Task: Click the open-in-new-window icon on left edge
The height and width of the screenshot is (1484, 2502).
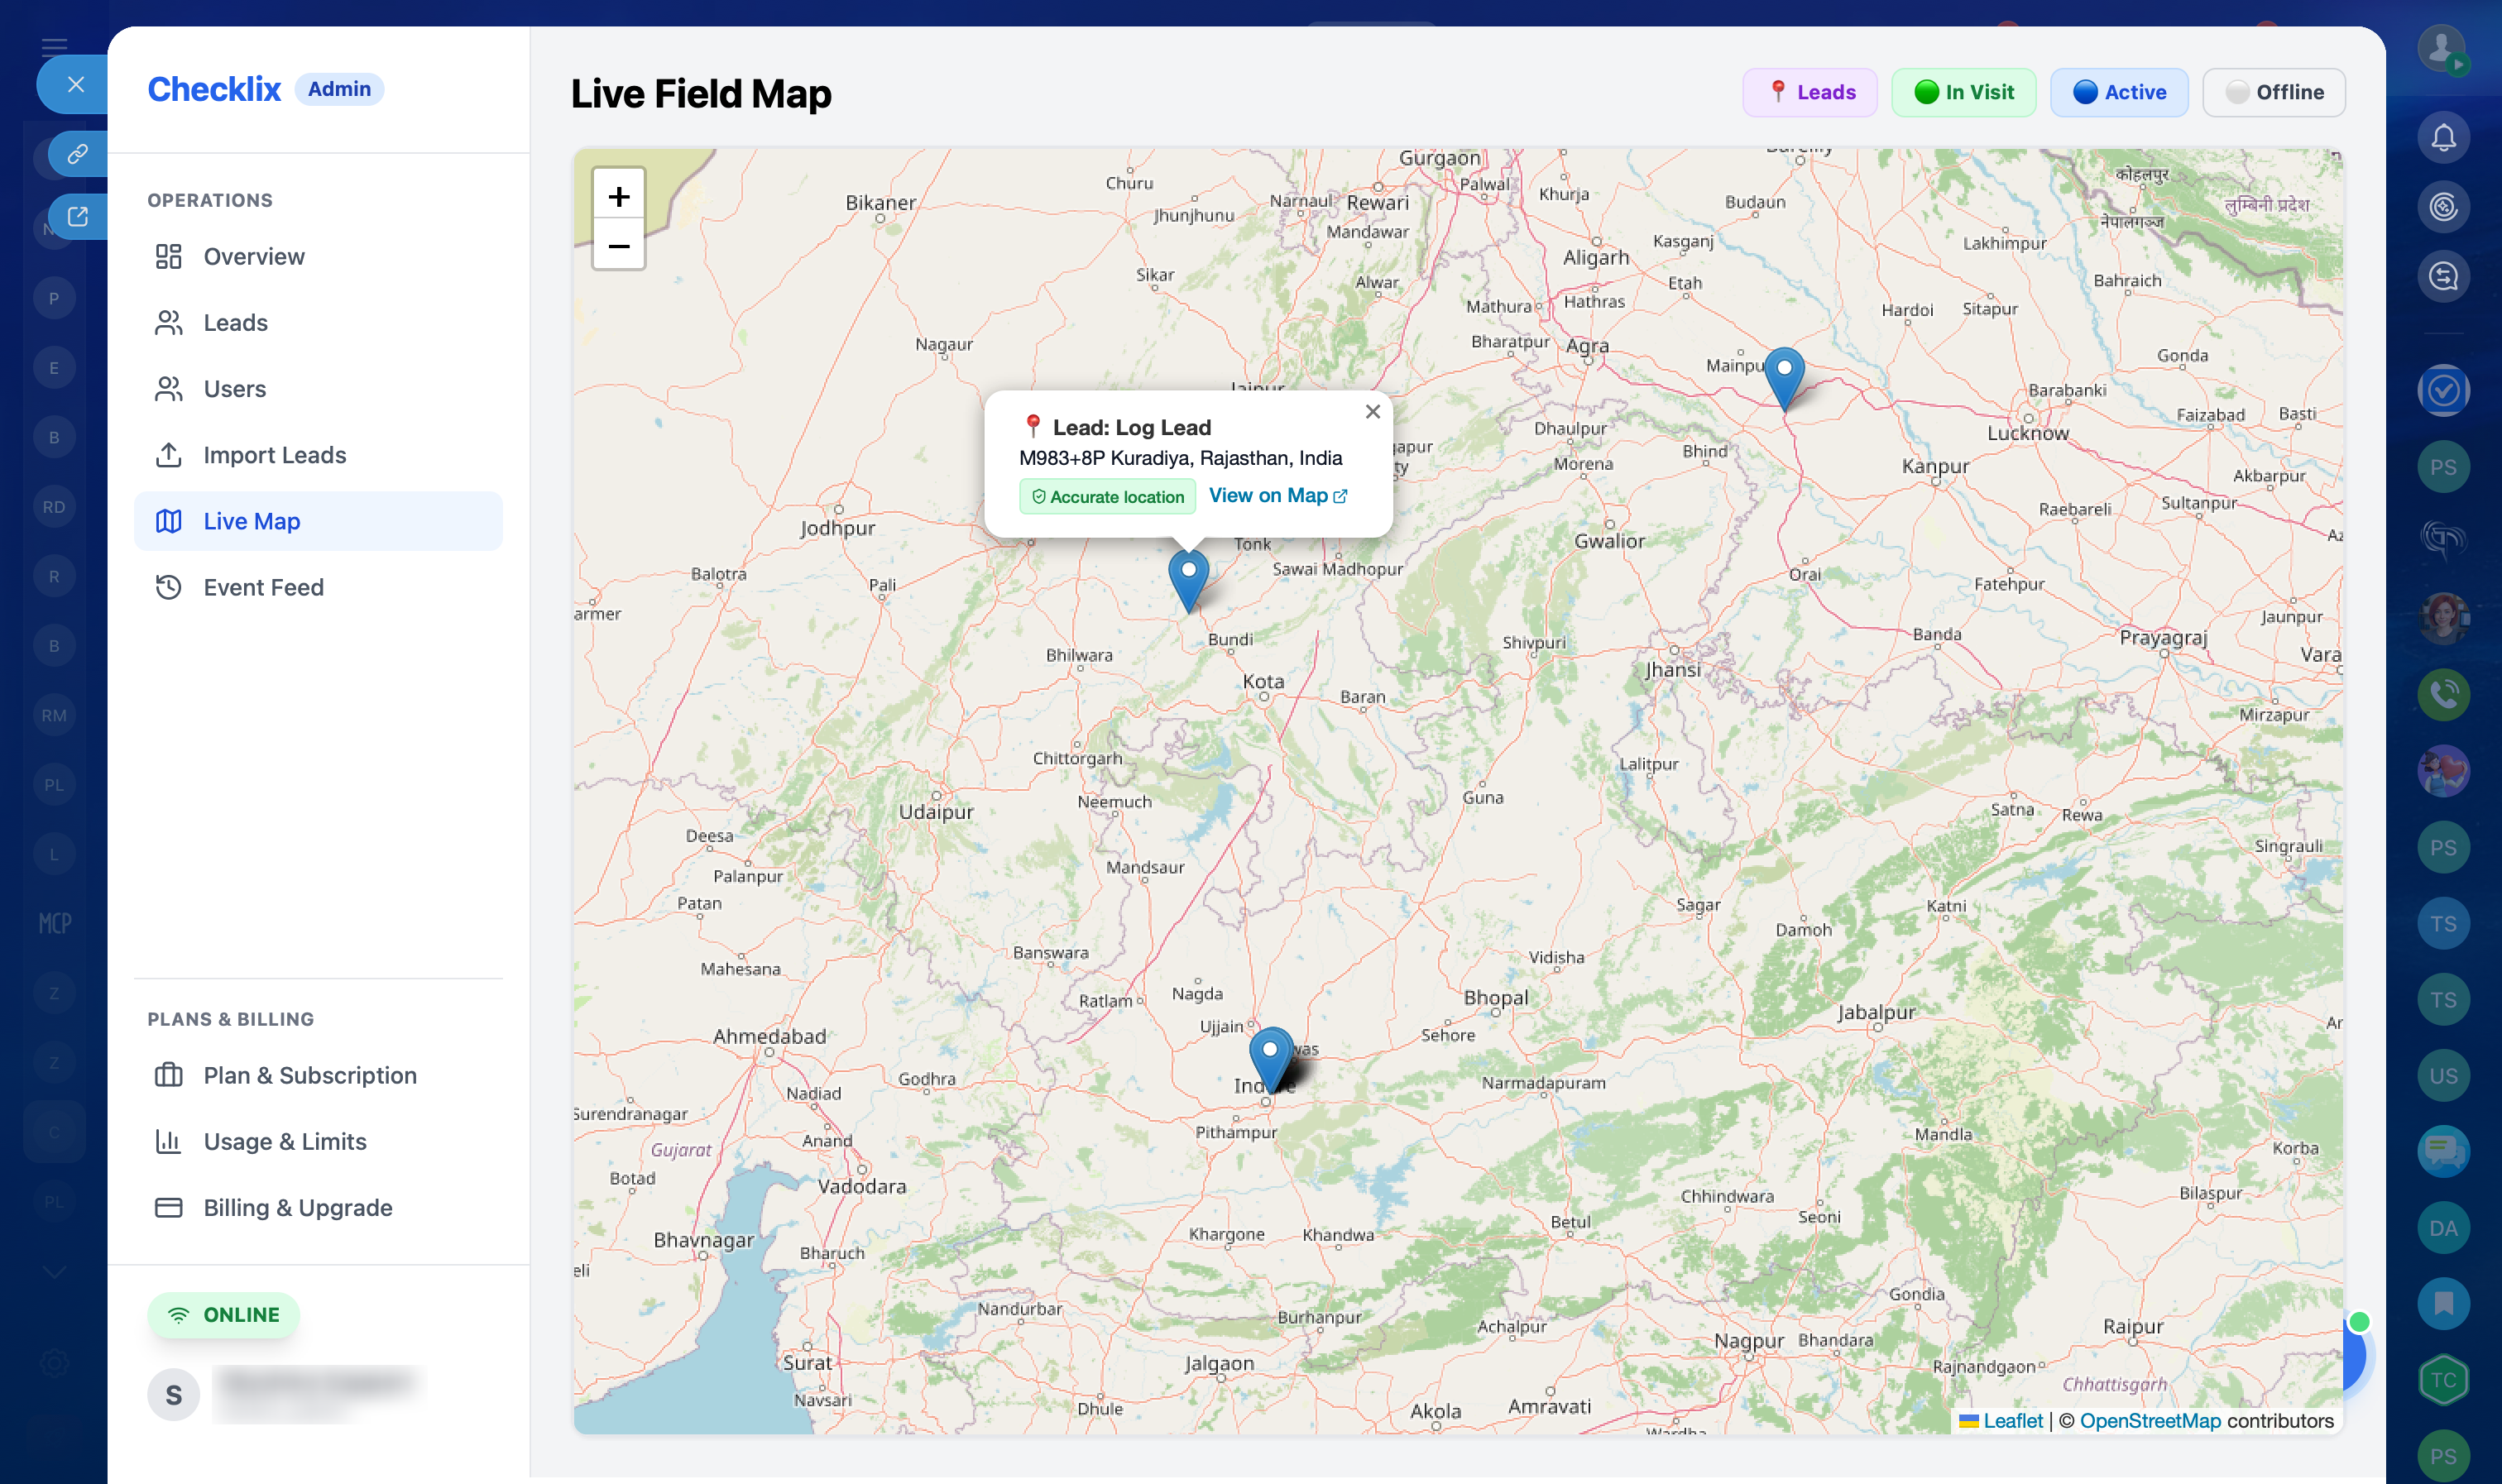Action: pos(77,216)
